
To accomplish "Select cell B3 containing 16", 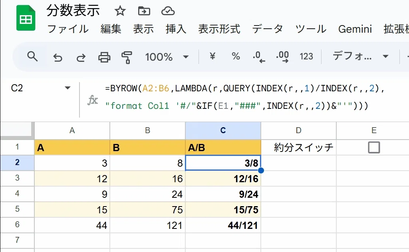I will pos(147,179).
